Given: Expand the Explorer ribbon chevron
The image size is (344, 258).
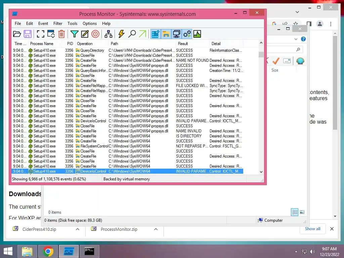Looking at the screenshot, I should click(296, 39).
